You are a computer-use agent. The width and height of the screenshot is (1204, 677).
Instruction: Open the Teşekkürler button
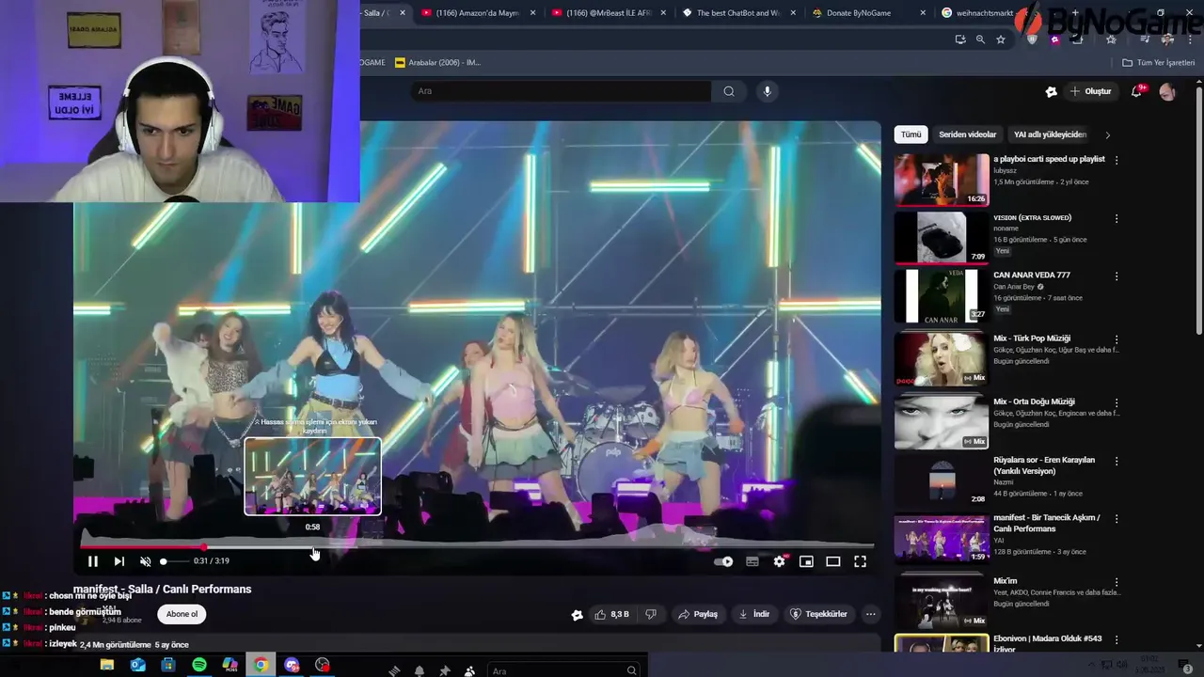pyautogui.click(x=819, y=614)
